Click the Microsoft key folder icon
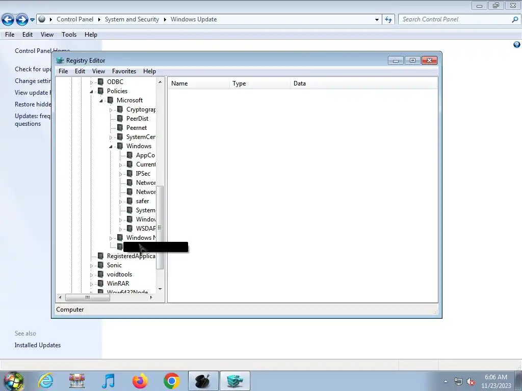The width and height of the screenshot is (522, 391). (x=110, y=100)
